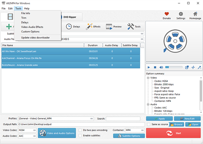Open the output folder button

coord(193,124)
